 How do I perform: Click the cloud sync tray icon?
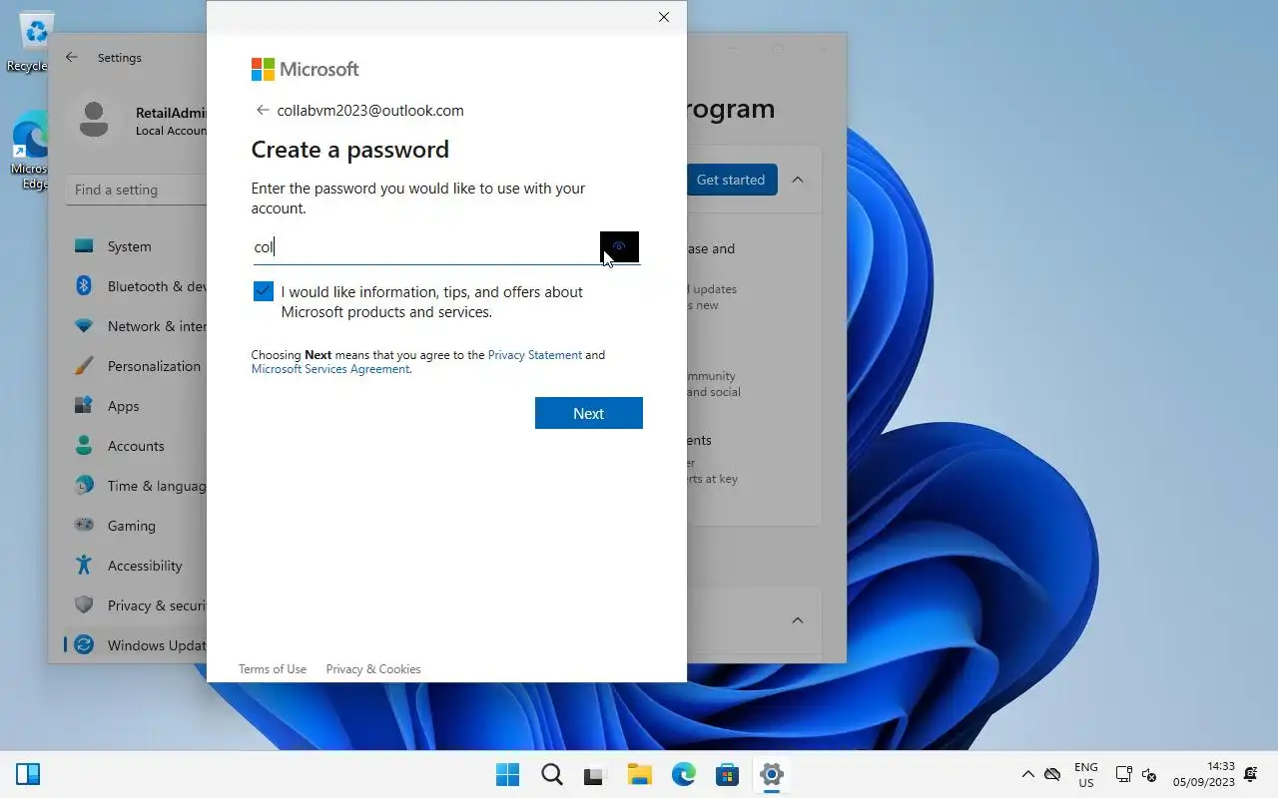coord(1052,774)
